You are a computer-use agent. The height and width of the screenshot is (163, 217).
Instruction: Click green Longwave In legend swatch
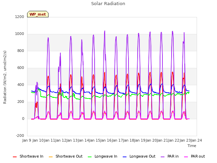[x=90, y=157]
